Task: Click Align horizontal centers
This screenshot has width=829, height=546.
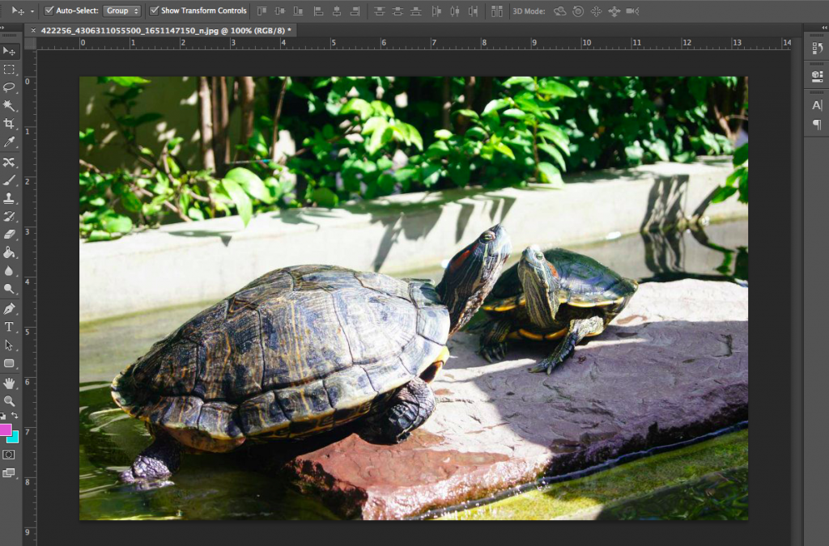Action: coord(337,11)
